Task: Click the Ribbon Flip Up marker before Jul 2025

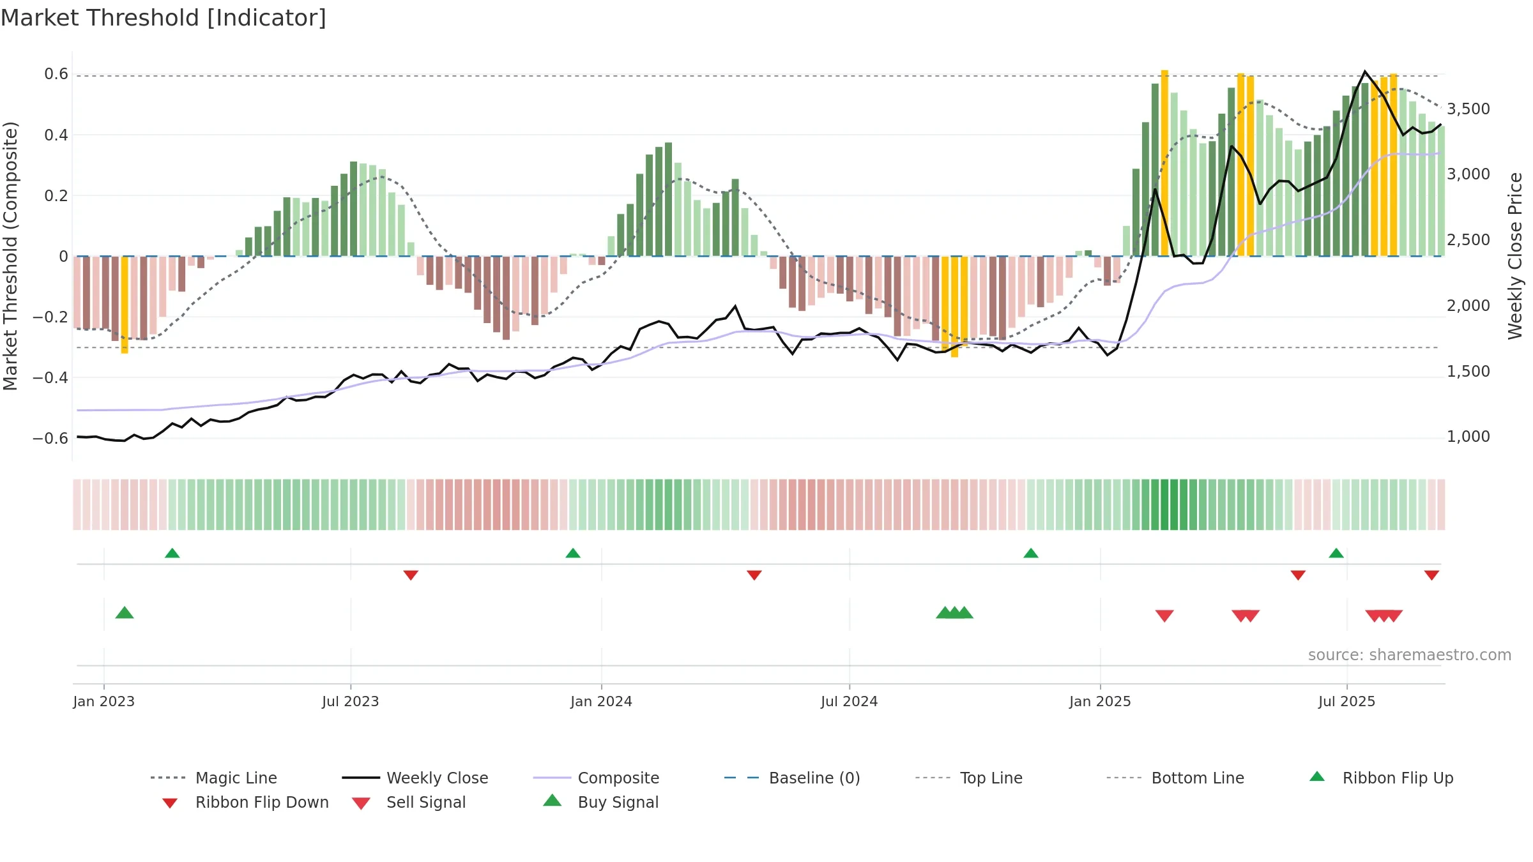Action: (1336, 553)
